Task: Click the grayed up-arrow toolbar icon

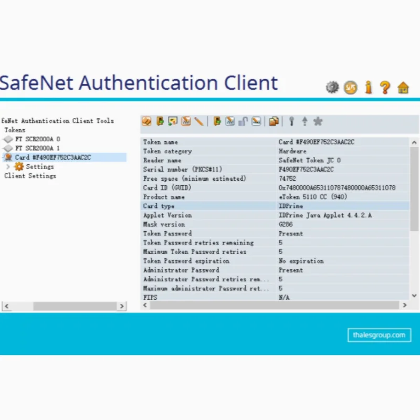Action: click(305, 122)
